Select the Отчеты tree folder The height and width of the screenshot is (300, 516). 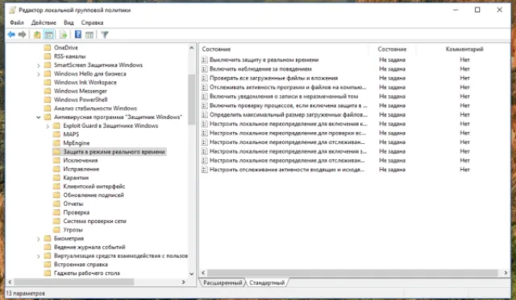pyautogui.click(x=73, y=203)
